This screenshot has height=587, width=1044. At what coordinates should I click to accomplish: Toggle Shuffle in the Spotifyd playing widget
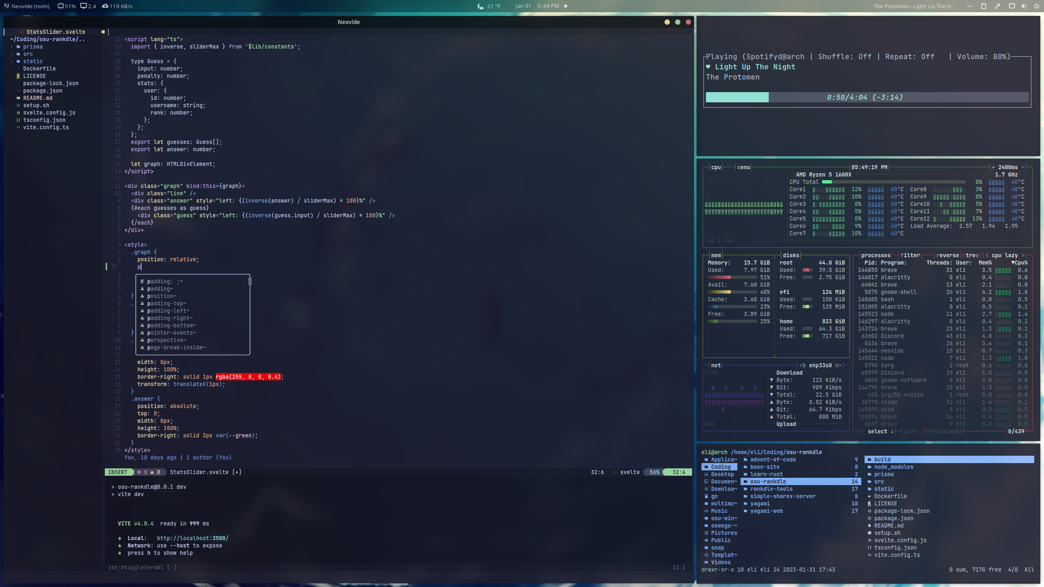[844, 57]
